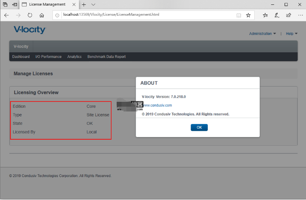Open a new browser tab
This screenshot has width=306, height=200.
(x=84, y=4)
